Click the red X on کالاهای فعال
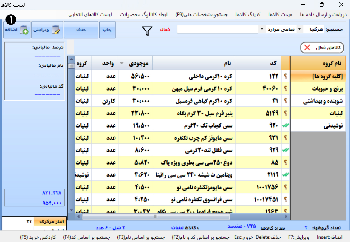The height and width of the screenshot is (242, 350). 307,48
